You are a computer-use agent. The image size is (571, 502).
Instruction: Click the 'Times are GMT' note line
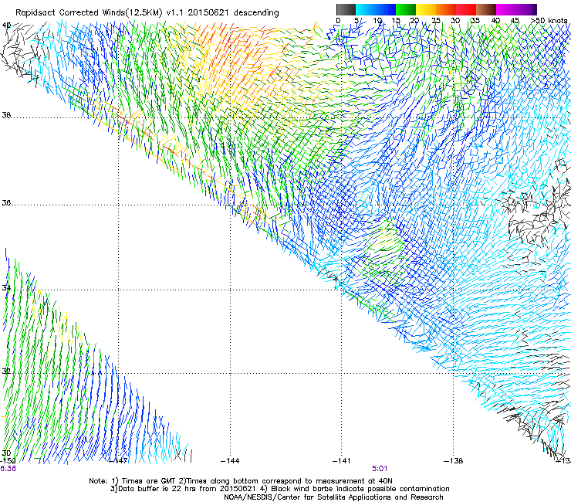coord(241,481)
